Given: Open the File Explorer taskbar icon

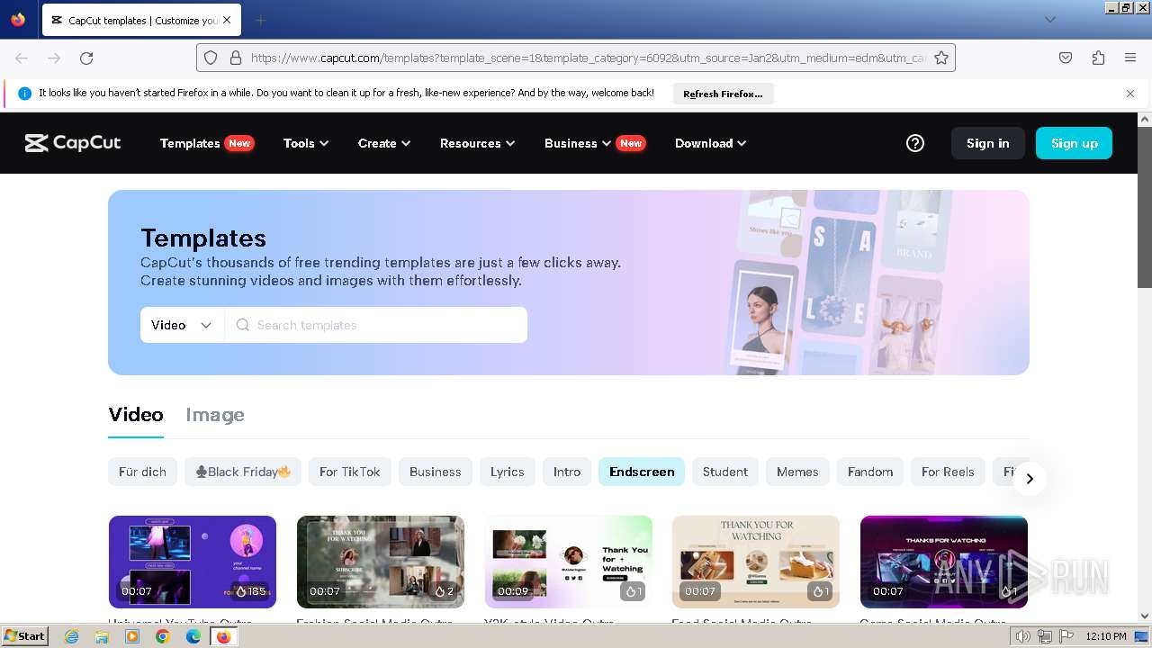Looking at the screenshot, I should point(102,636).
